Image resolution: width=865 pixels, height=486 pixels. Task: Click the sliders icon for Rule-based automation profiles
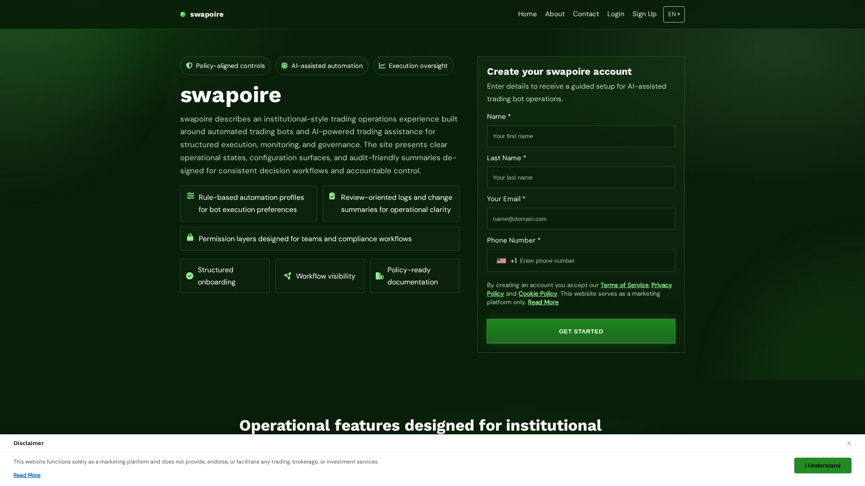coord(191,196)
